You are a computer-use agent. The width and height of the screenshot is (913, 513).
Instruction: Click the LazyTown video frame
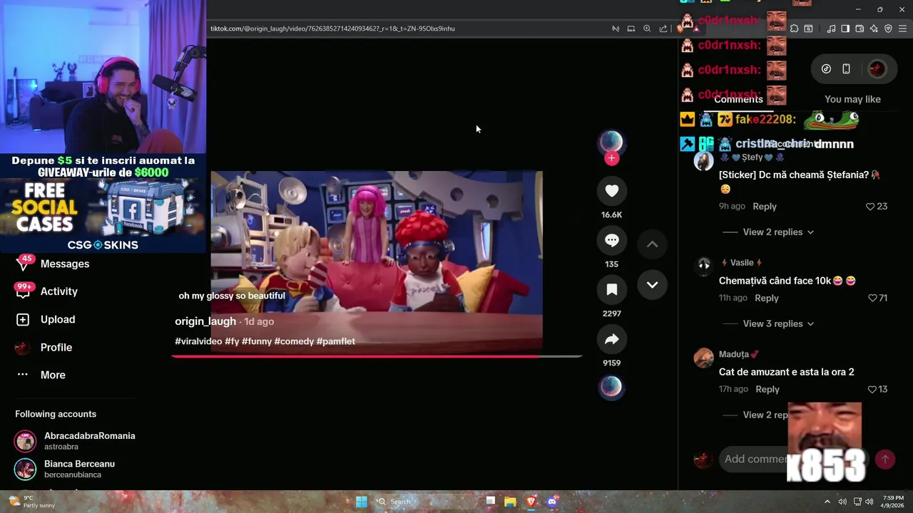point(377,261)
